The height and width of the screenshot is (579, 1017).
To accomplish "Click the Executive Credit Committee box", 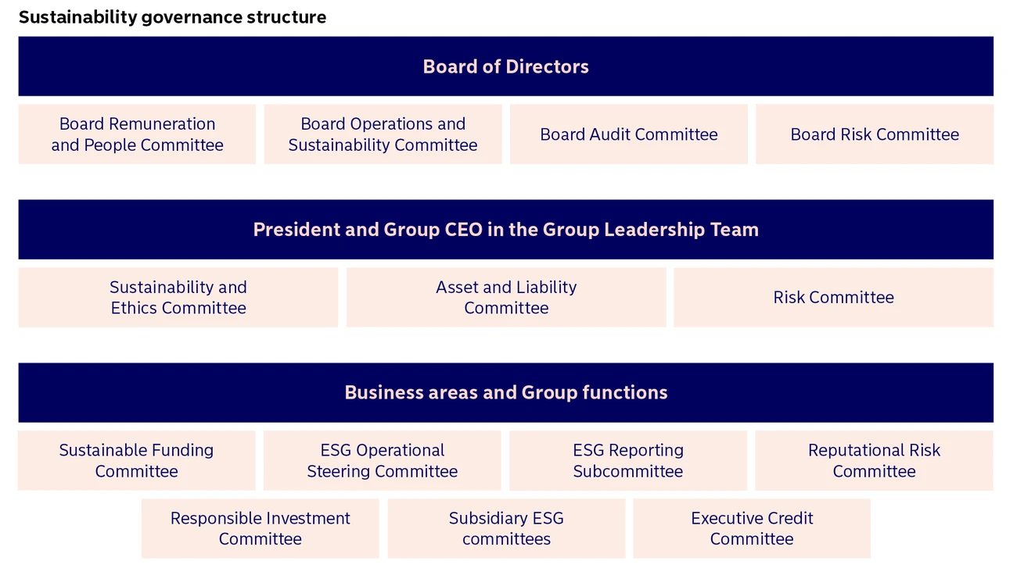I will coord(751,528).
